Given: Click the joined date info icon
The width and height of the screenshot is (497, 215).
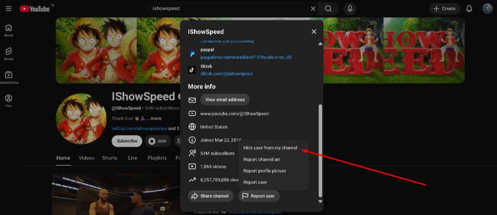Looking at the screenshot, I should [192, 140].
